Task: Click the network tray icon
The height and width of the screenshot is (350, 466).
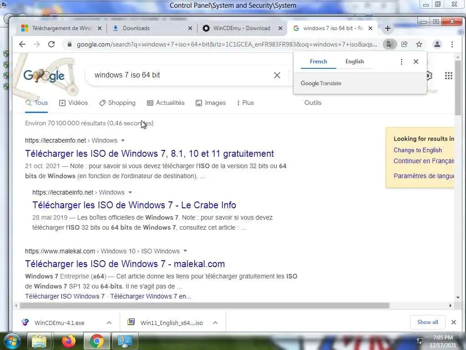Action: [x=420, y=340]
